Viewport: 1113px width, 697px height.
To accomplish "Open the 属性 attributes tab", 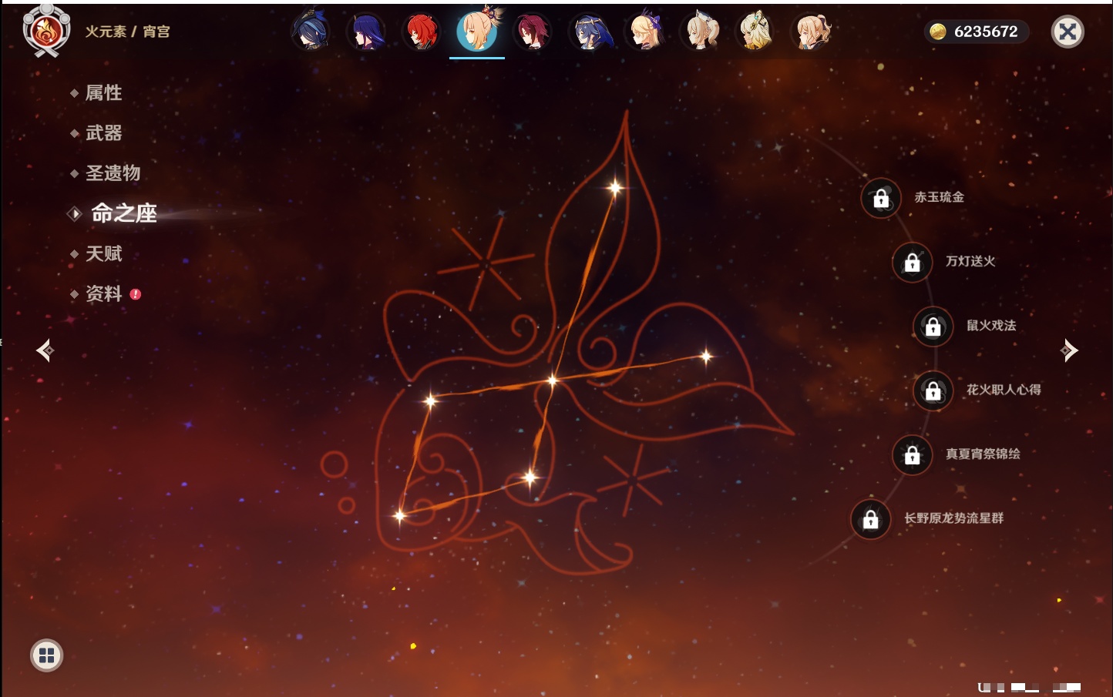I will click(103, 93).
